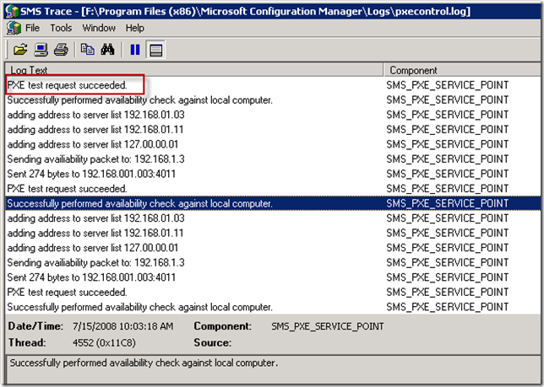Click the Date/Time value 7/15/2008 10:03:18 AM
544x387 pixels.
click(x=122, y=326)
